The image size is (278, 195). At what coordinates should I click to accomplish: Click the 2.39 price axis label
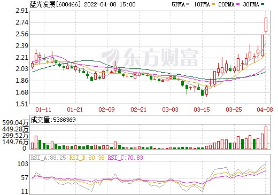tap(22, 46)
